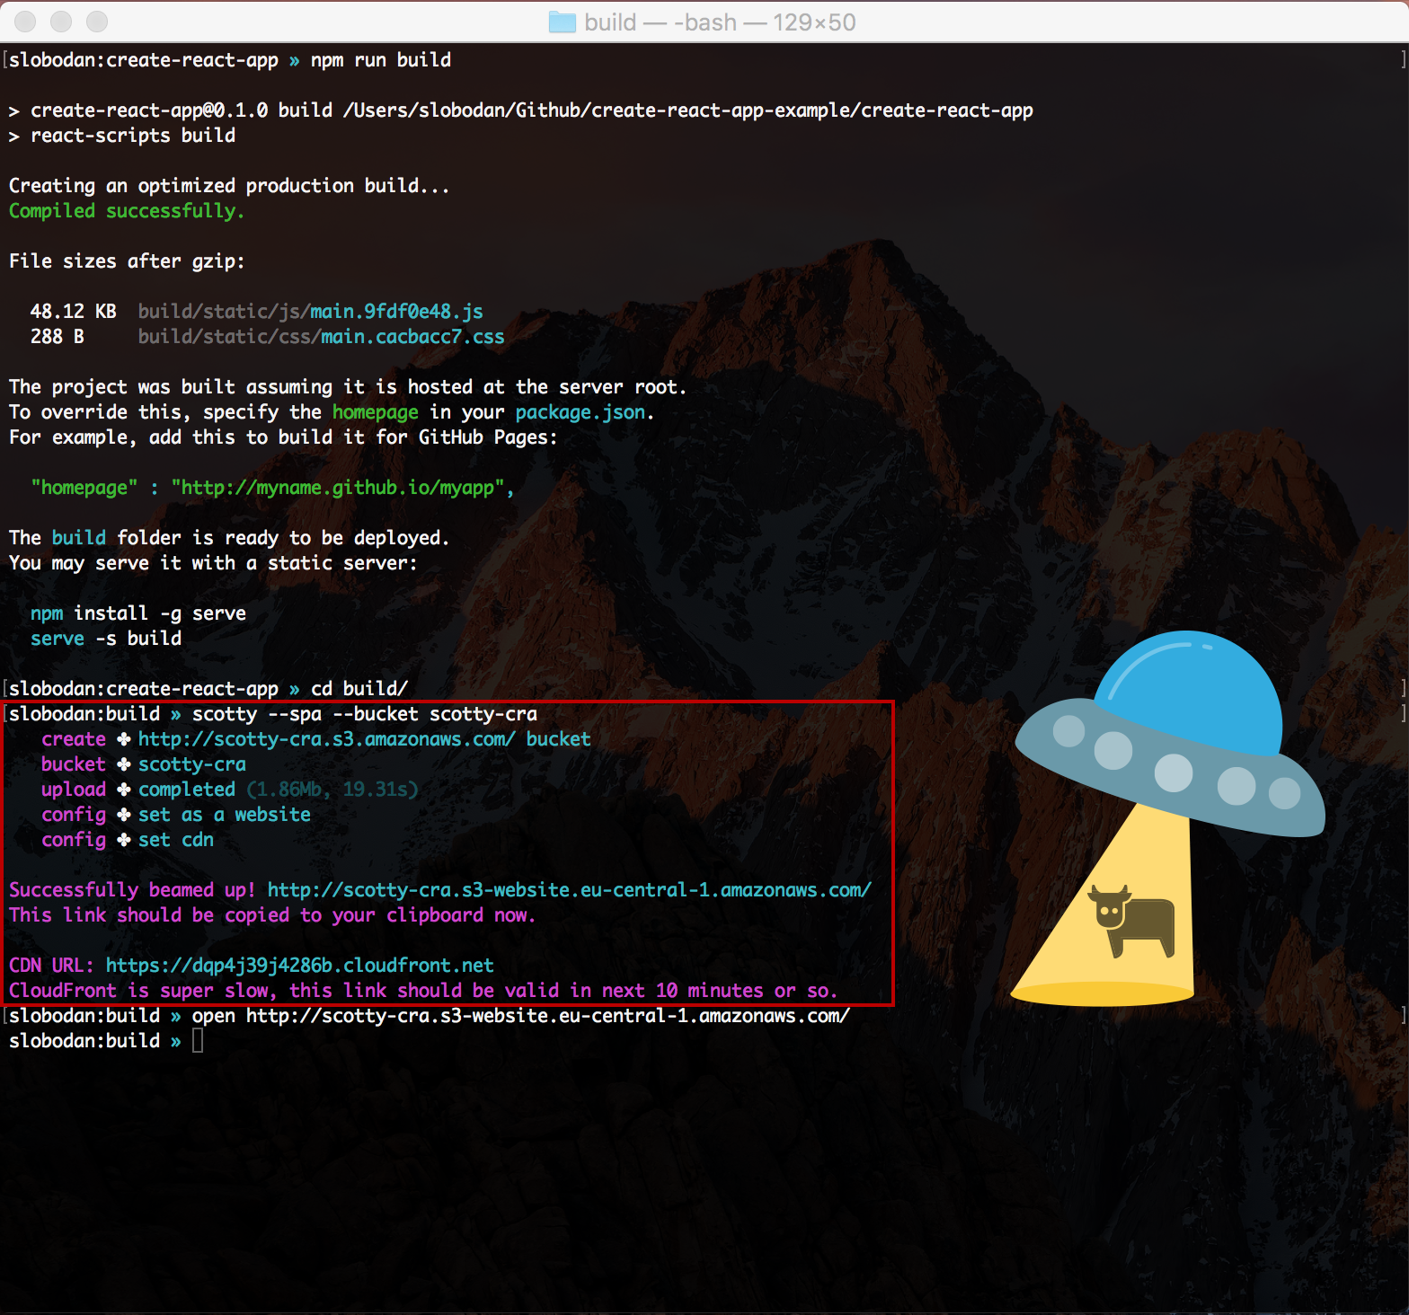Click the 'File sizes after gzip:' heading
This screenshot has height=1315, width=1409.
pos(127,261)
